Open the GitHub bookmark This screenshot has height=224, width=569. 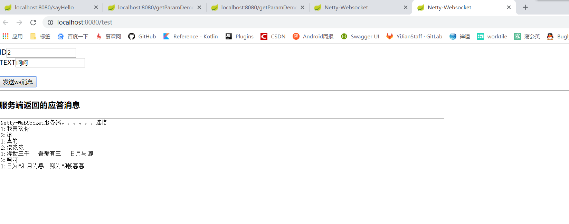click(x=142, y=36)
